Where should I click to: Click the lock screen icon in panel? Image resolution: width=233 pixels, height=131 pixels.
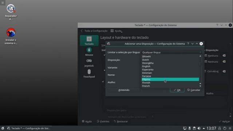point(220,128)
